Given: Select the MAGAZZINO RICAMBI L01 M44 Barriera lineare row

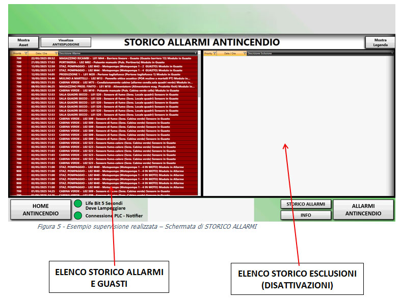Looking at the screenshot, I should click(x=103, y=58).
